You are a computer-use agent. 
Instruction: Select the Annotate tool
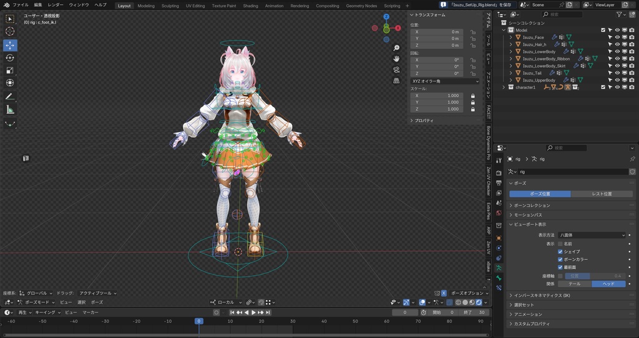(x=10, y=96)
